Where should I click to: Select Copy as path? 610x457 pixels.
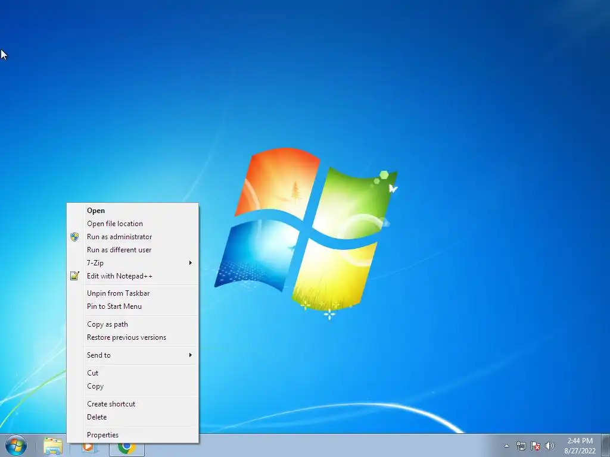pyautogui.click(x=133, y=324)
